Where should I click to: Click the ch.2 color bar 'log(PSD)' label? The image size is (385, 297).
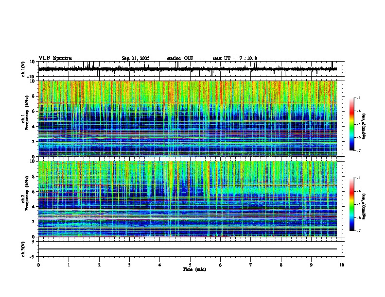pos(364,206)
